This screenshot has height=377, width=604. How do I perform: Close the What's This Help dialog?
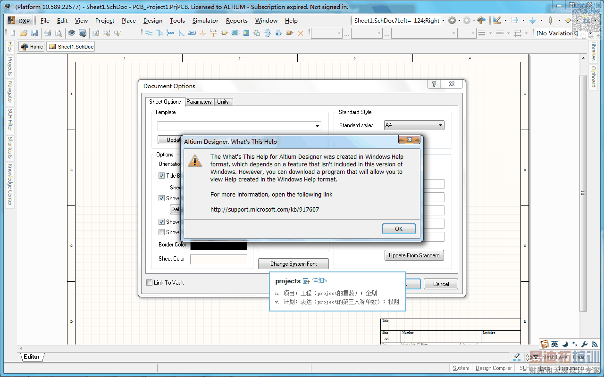tap(410, 140)
